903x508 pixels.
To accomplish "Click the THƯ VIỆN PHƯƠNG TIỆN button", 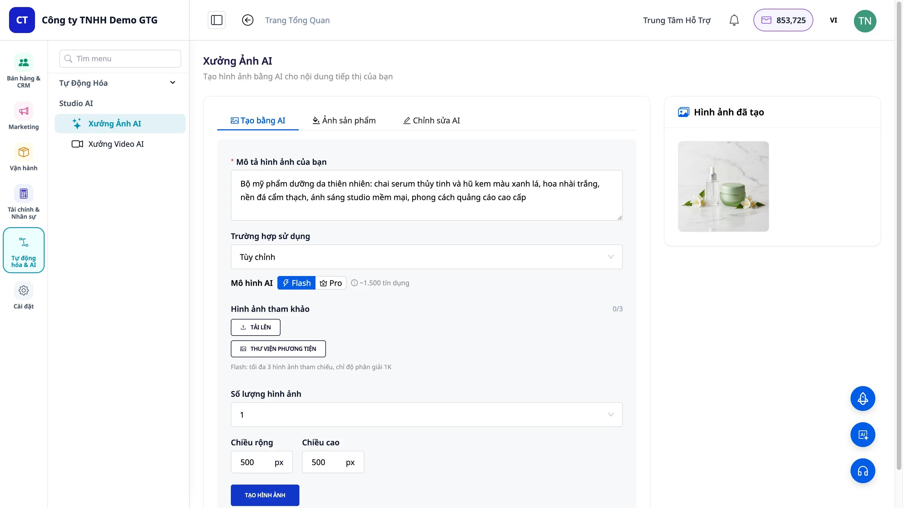I will pyautogui.click(x=278, y=349).
